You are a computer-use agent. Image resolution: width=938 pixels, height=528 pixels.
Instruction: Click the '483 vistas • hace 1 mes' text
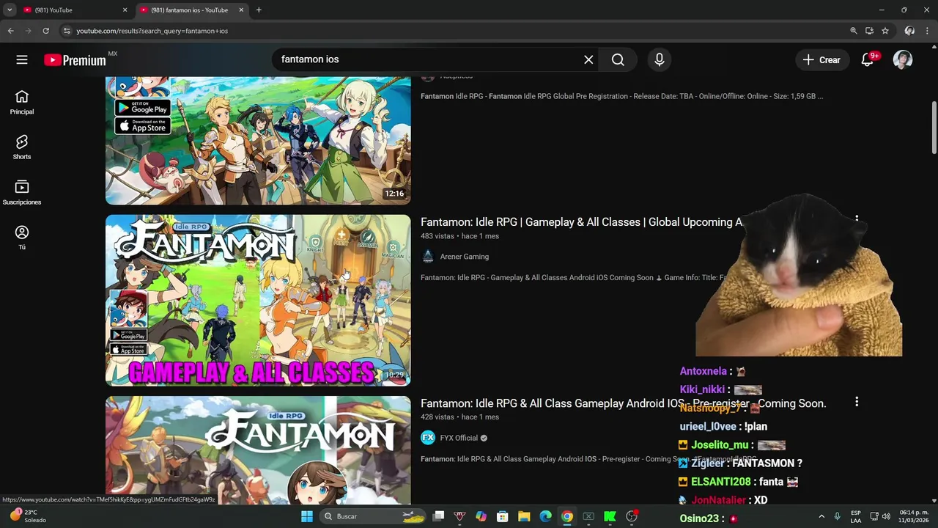(x=459, y=236)
